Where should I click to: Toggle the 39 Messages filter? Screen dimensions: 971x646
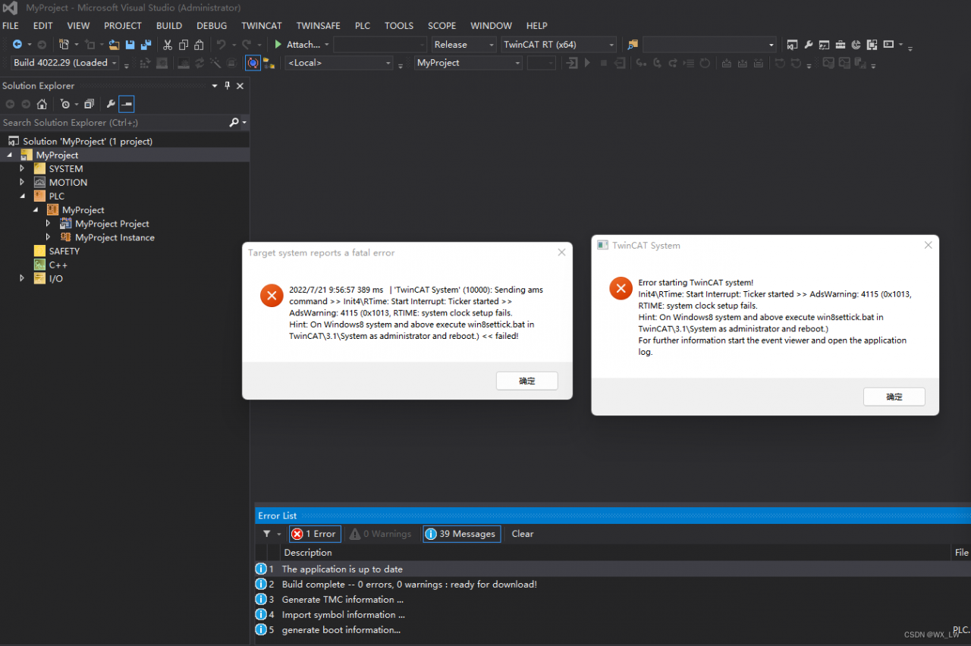pos(461,534)
